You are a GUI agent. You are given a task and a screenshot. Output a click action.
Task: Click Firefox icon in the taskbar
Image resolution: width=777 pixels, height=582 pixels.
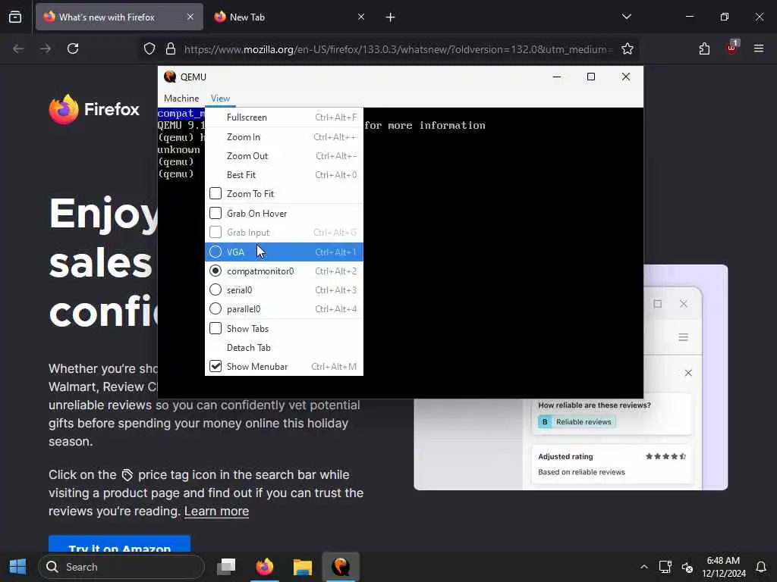(x=265, y=567)
